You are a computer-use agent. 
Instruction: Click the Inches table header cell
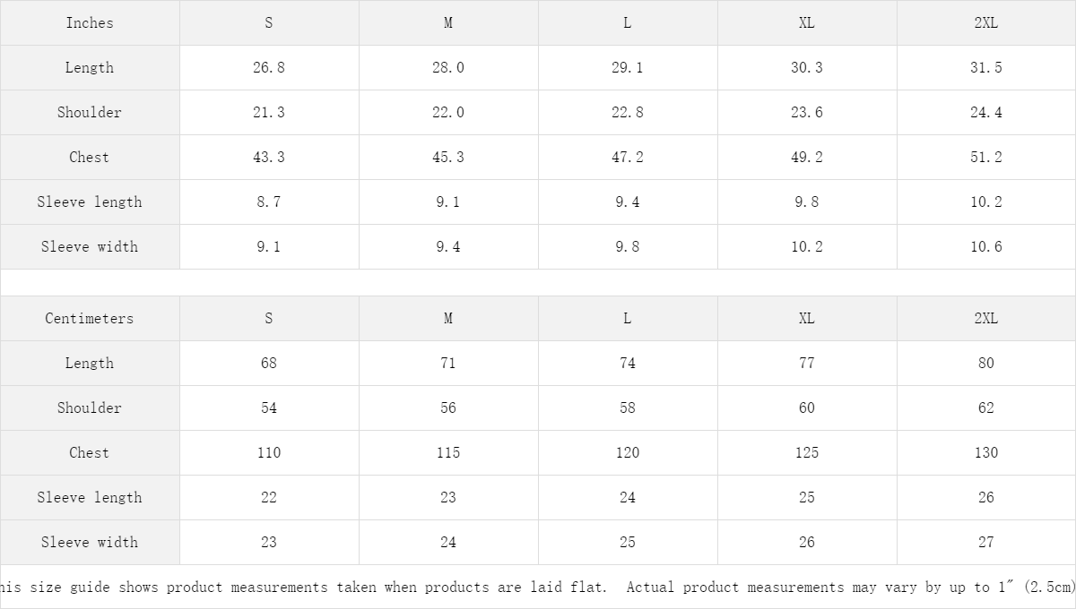click(90, 23)
